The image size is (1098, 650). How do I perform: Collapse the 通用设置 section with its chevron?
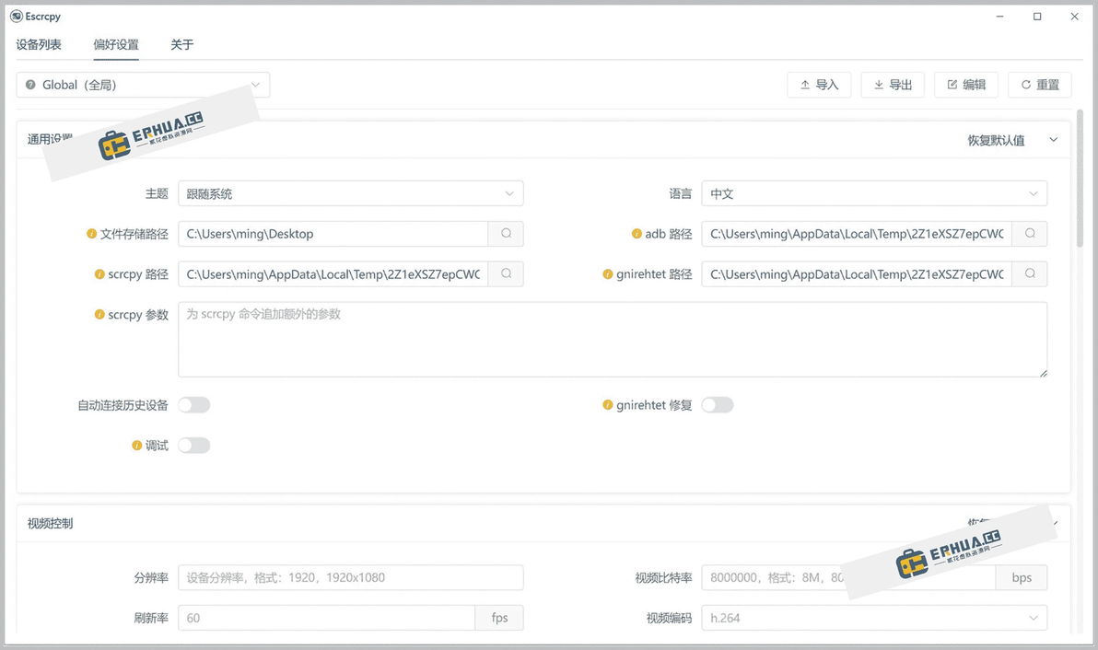[1053, 140]
